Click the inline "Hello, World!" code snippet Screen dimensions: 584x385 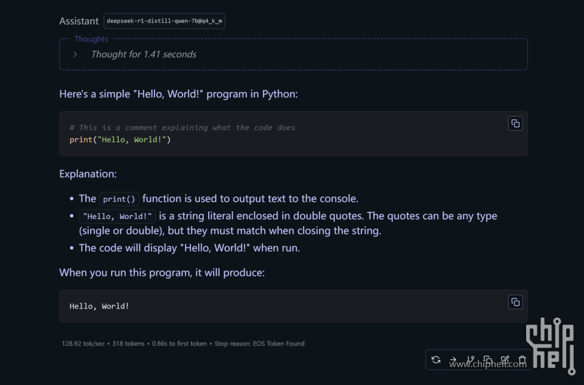pyautogui.click(x=118, y=217)
